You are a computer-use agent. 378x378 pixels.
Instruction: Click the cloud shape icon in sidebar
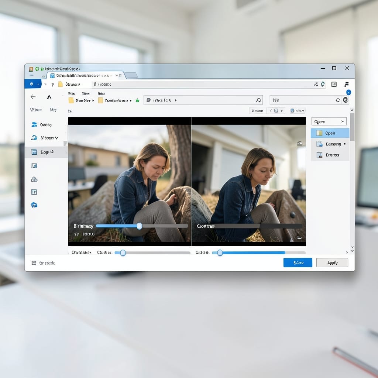coord(34,179)
